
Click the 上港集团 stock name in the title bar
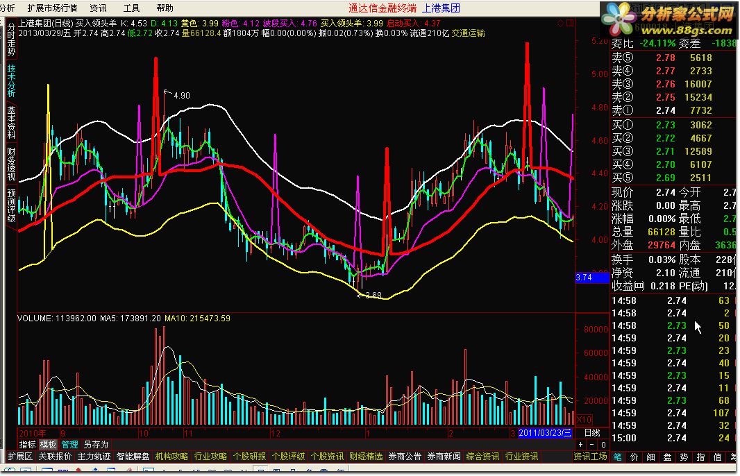[441, 8]
